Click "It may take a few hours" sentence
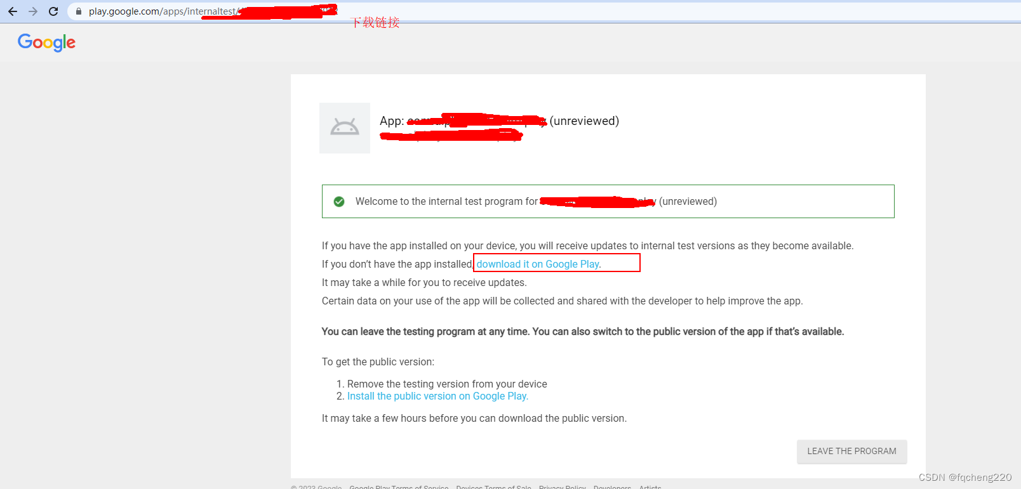Viewport: 1021px width, 489px height. point(474,419)
